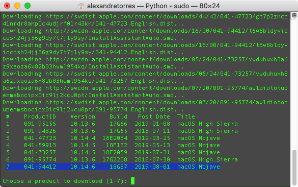Screen dimensions: 298x187
Task: Click product ID 041-59913 in row 4
Action: tap(40, 145)
